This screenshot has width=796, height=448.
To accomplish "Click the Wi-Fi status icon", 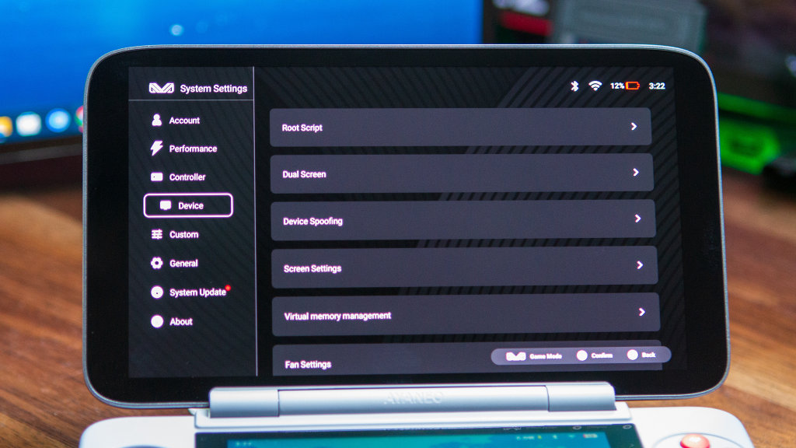I will [595, 87].
